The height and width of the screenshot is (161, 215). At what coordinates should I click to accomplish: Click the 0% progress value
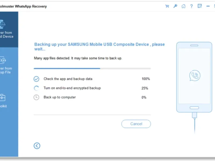144,97
